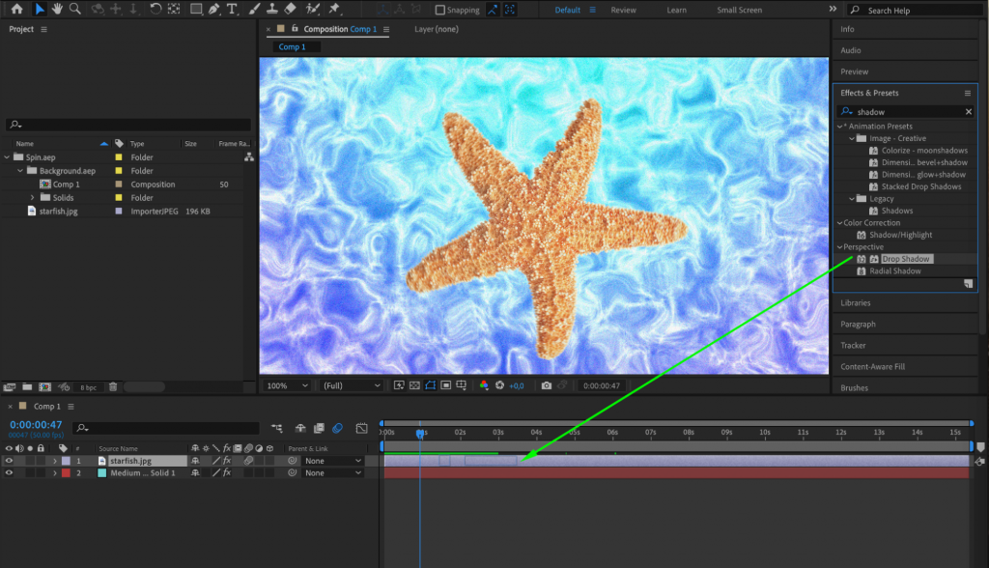Expand the Perspective category in Effects & Presets
This screenshot has width=989, height=568.
(x=839, y=246)
